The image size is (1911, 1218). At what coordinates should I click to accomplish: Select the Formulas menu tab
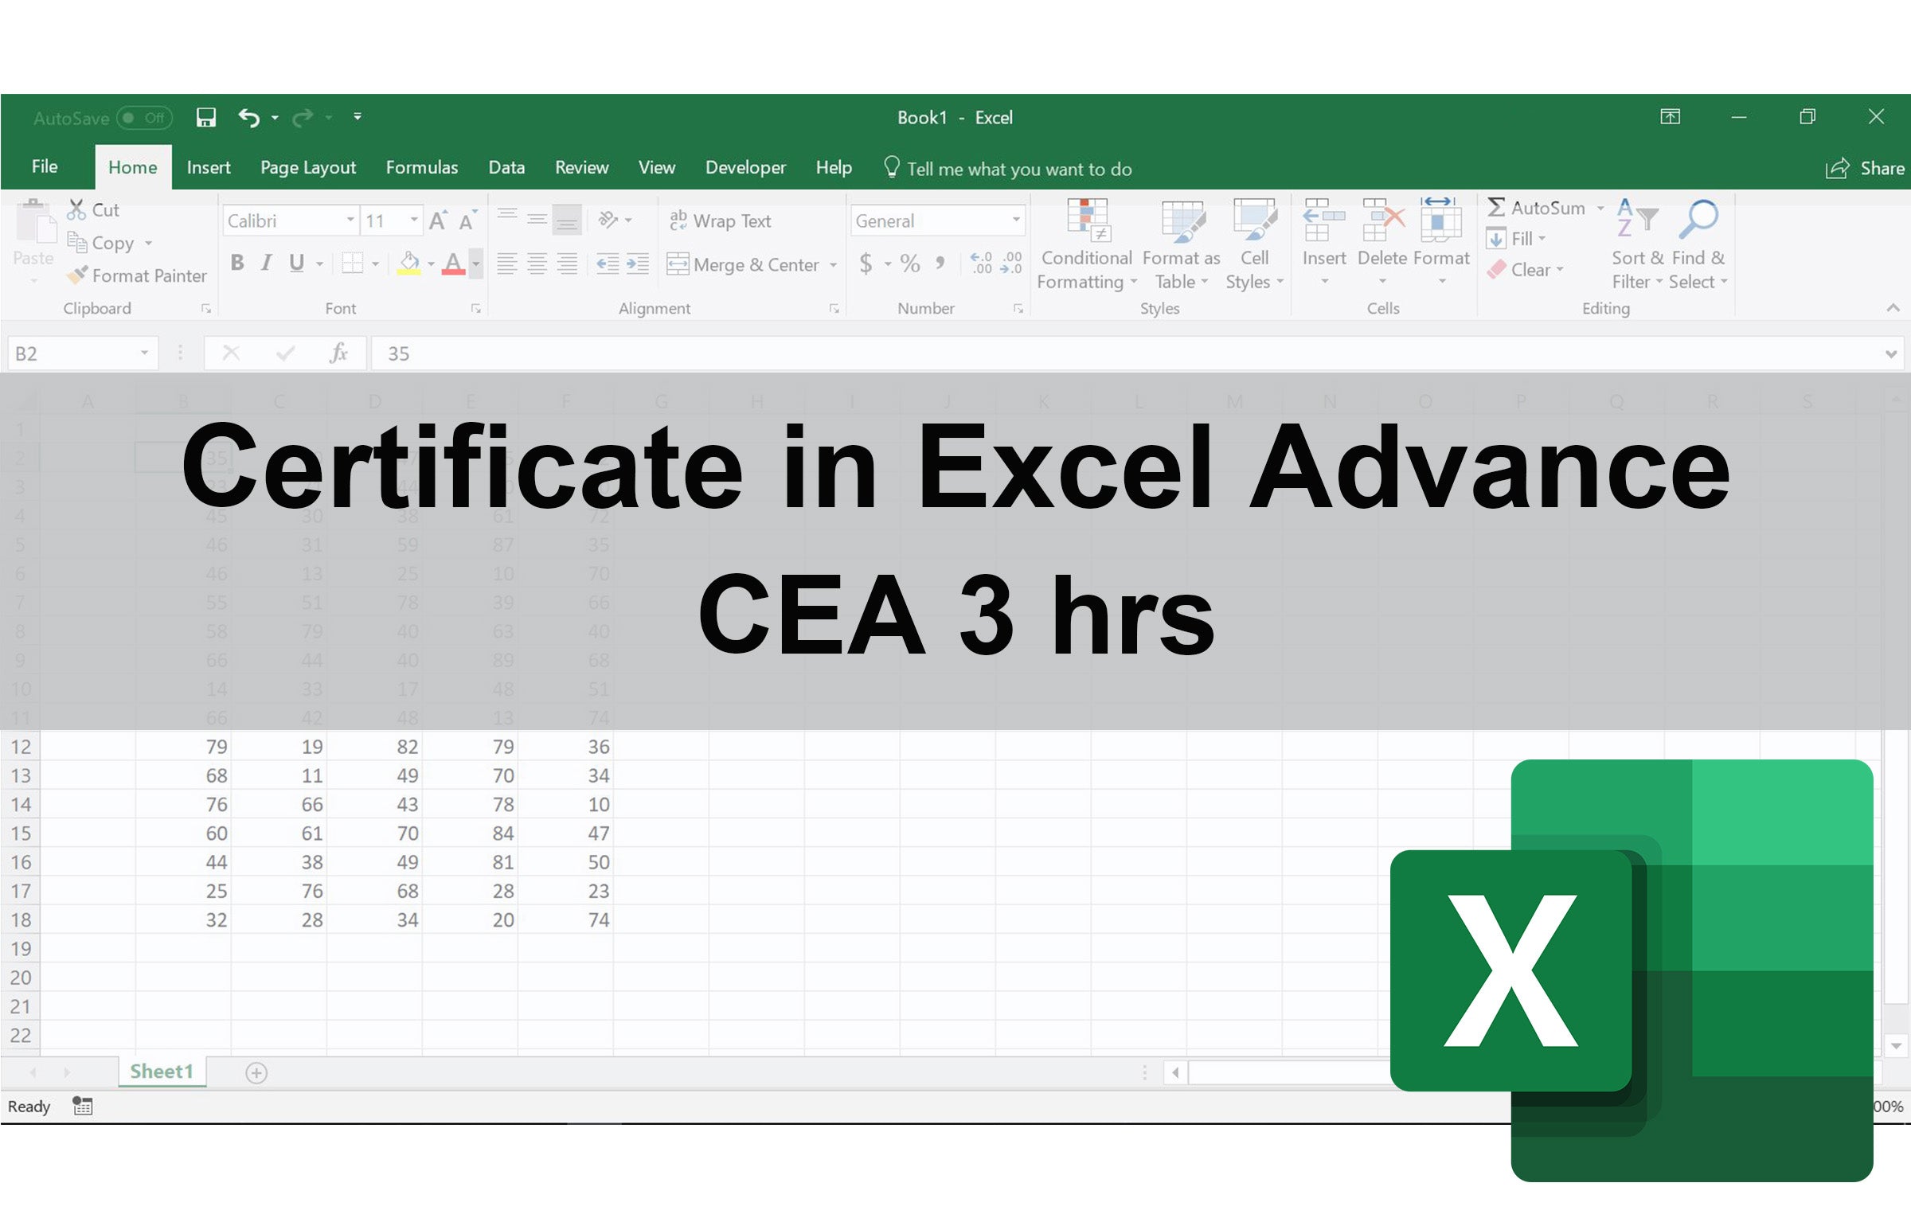[x=420, y=166]
